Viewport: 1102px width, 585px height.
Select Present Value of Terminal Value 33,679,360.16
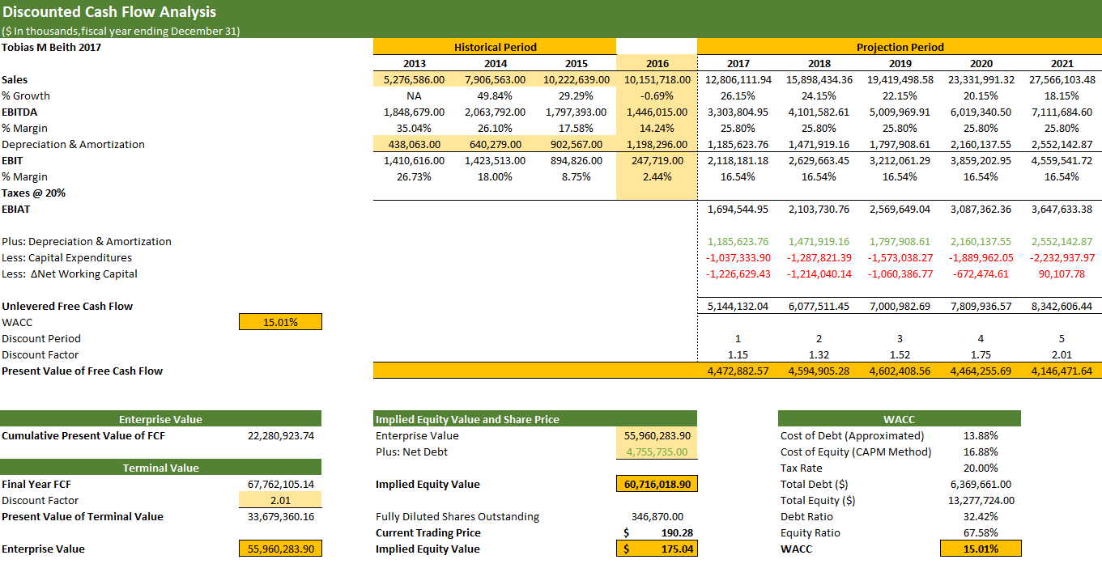coord(280,516)
